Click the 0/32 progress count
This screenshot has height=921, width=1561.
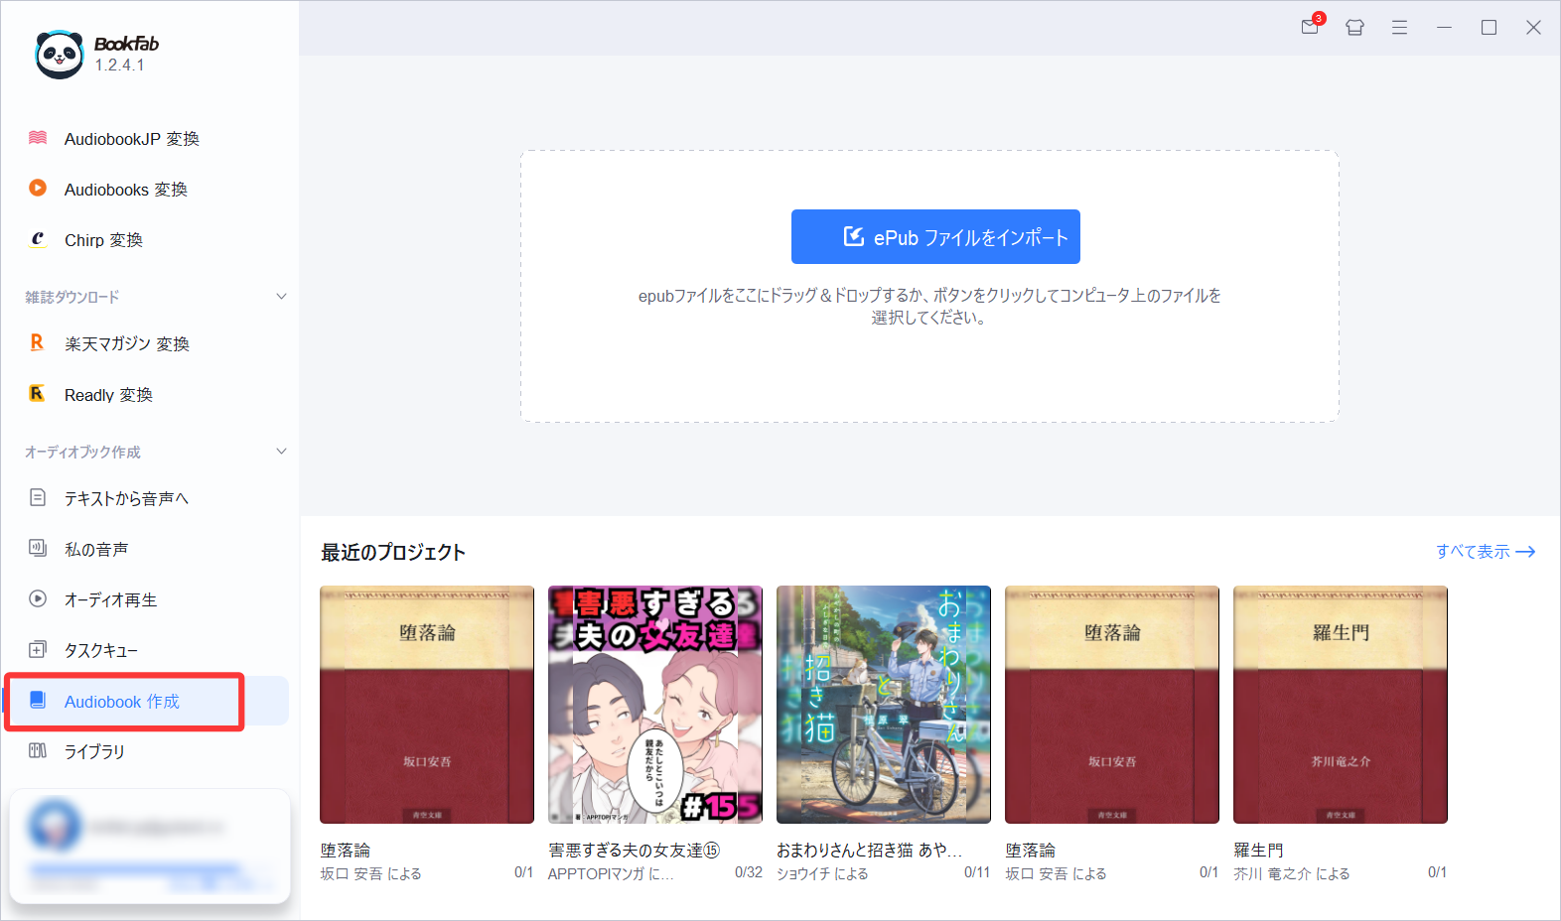click(749, 872)
